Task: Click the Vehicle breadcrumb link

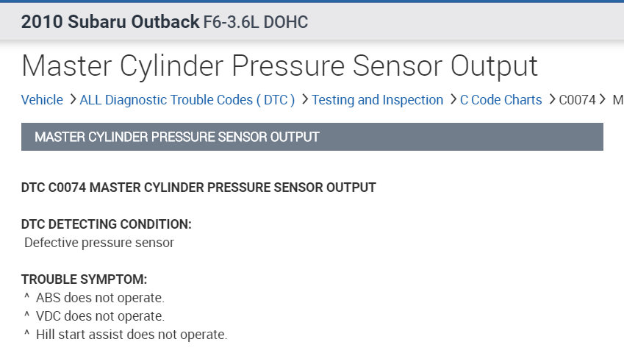Action: tap(42, 100)
